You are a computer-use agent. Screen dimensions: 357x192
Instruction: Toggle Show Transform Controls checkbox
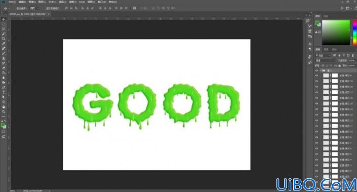44,8
